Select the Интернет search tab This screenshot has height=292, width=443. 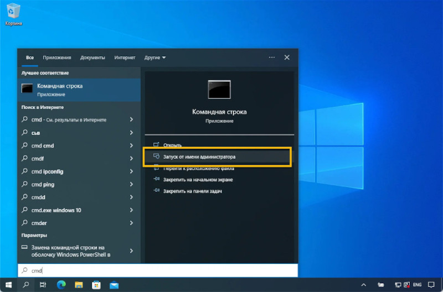(x=125, y=58)
